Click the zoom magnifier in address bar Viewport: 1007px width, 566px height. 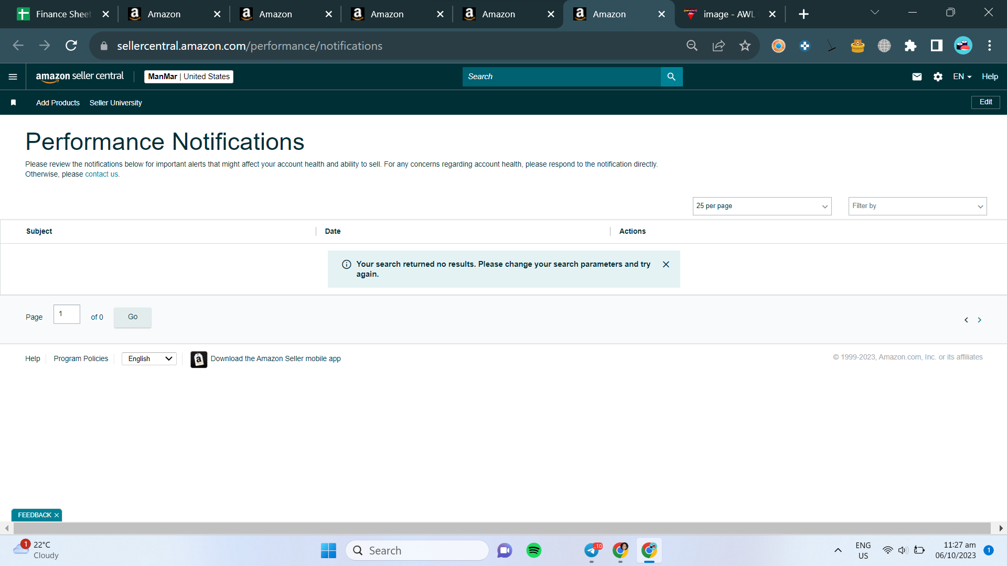(692, 46)
